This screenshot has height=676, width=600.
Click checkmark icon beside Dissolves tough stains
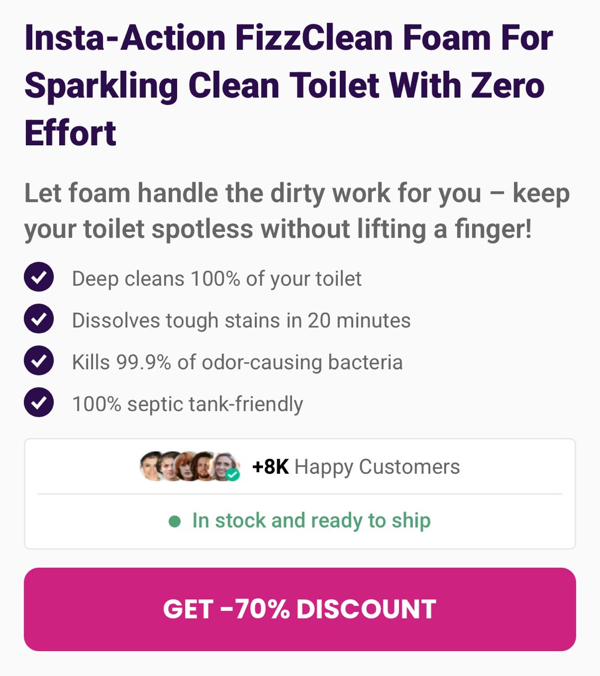(x=39, y=318)
